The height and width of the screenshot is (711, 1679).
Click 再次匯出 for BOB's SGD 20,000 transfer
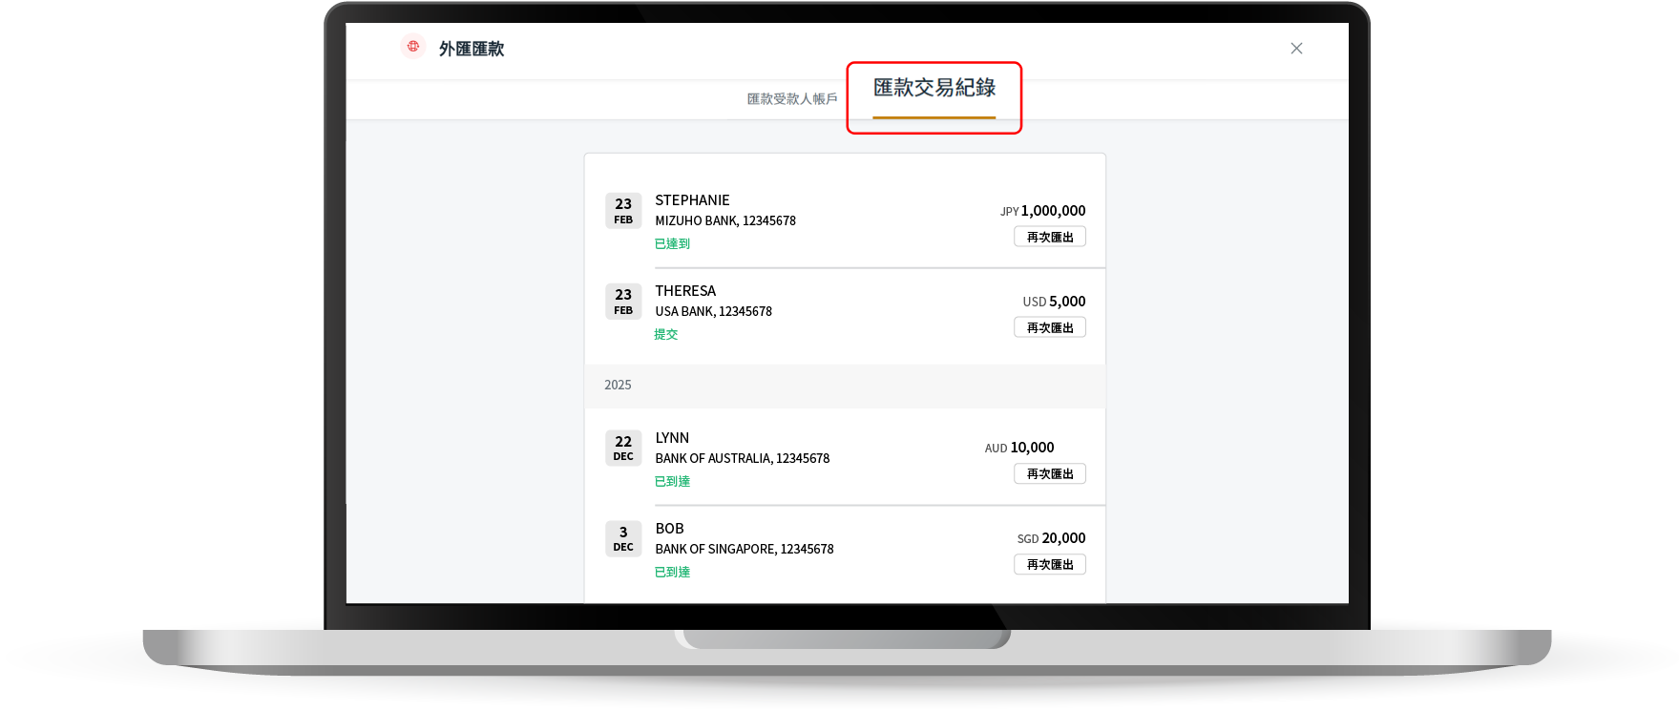(x=1049, y=565)
